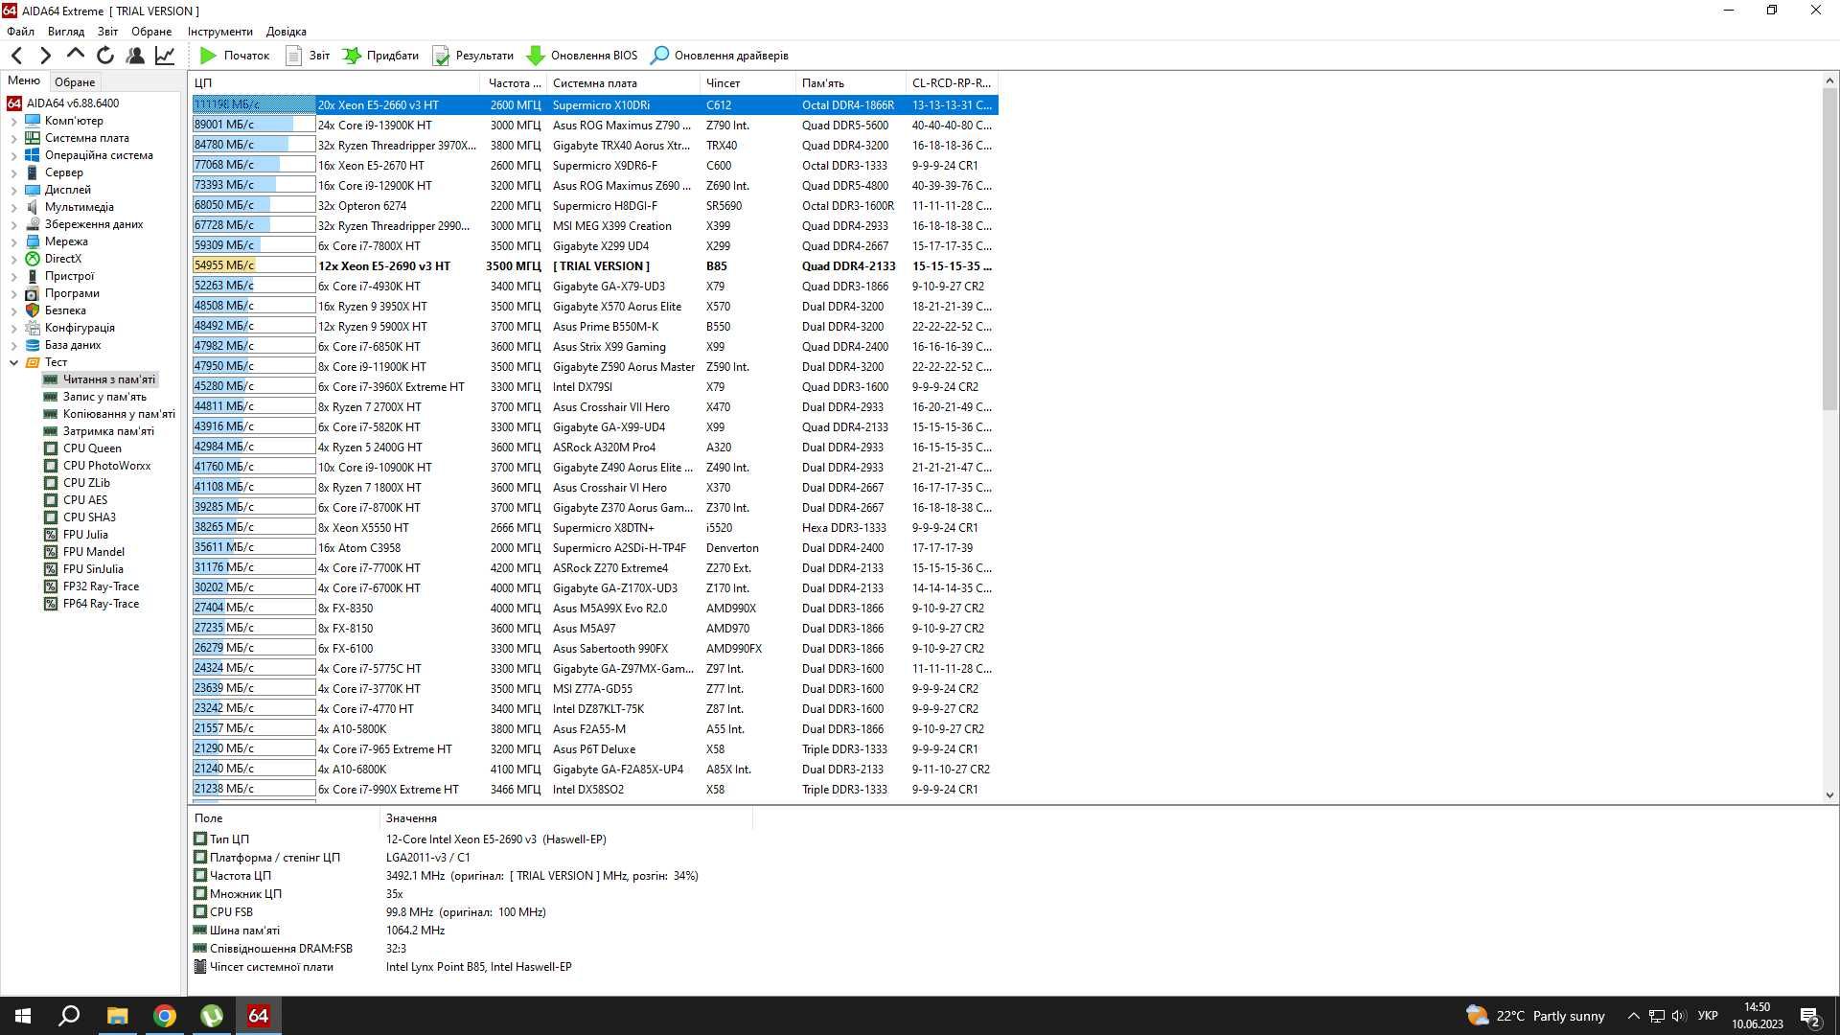Viewport: 1840px width, 1035px height.
Task: Open the Інструменти menu
Action: pos(220,32)
